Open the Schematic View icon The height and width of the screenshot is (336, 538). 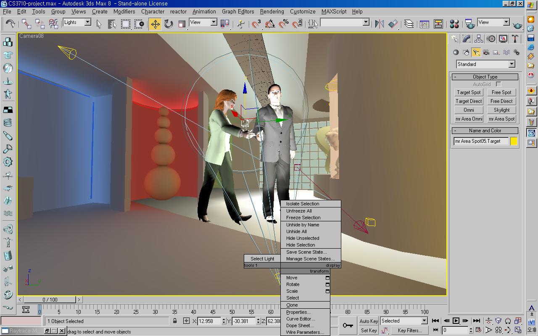tap(438, 24)
